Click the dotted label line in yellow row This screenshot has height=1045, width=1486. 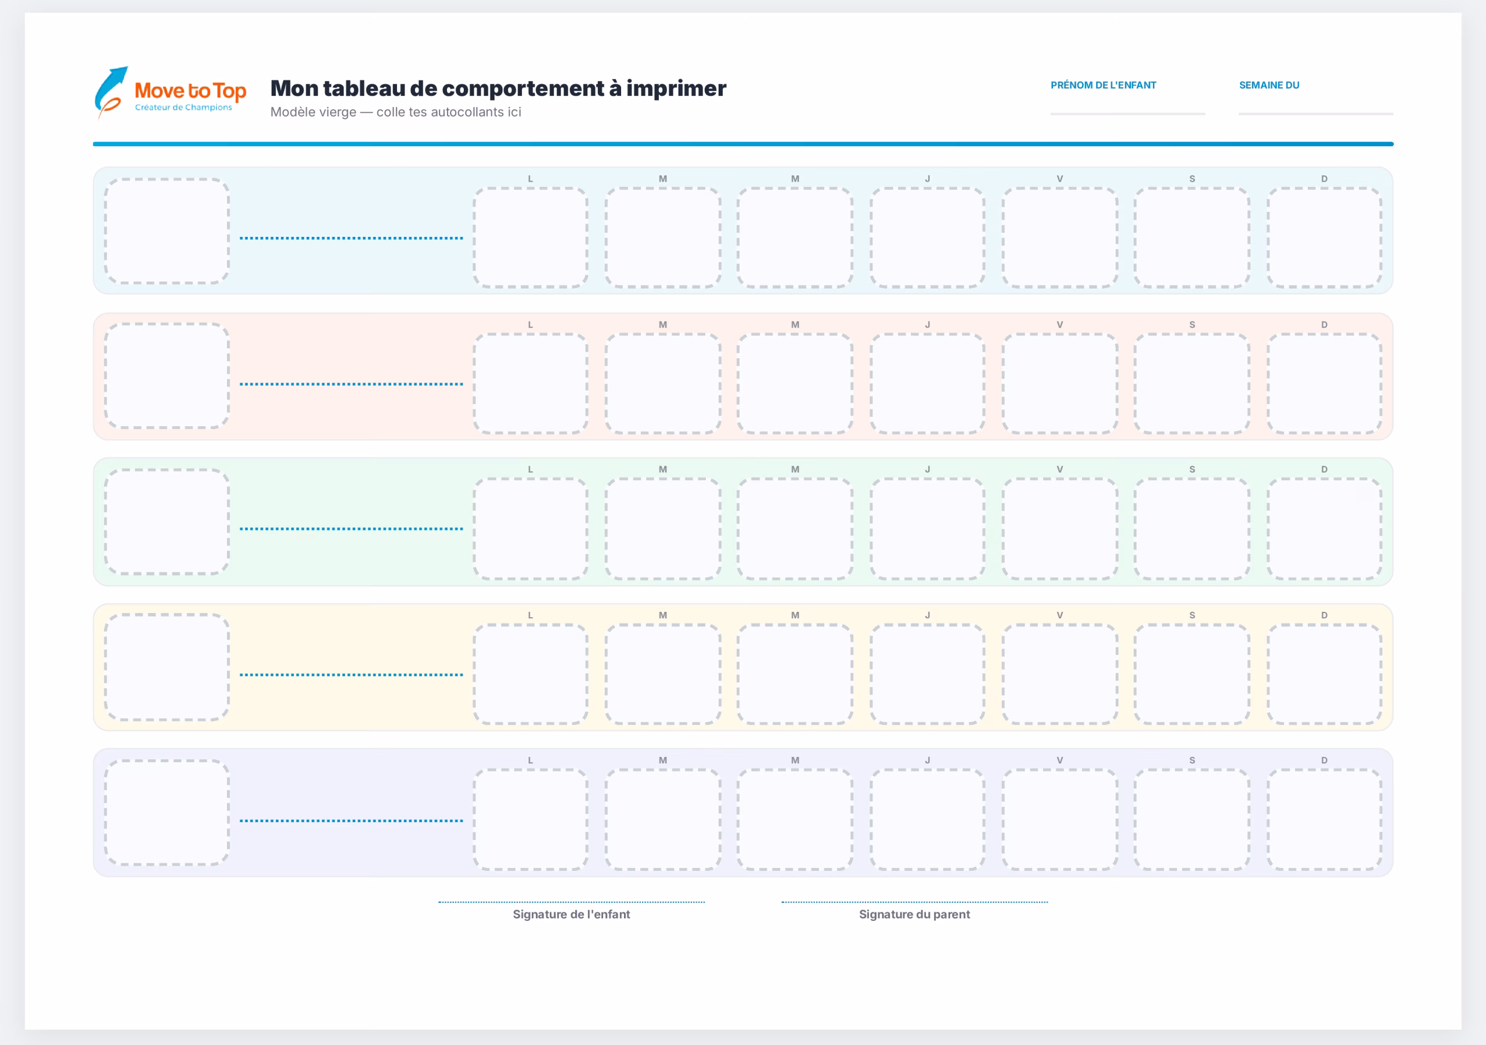(x=351, y=675)
